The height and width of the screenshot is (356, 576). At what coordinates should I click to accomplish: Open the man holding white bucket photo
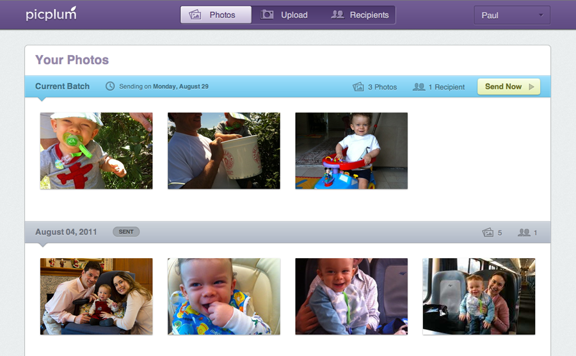pos(224,151)
